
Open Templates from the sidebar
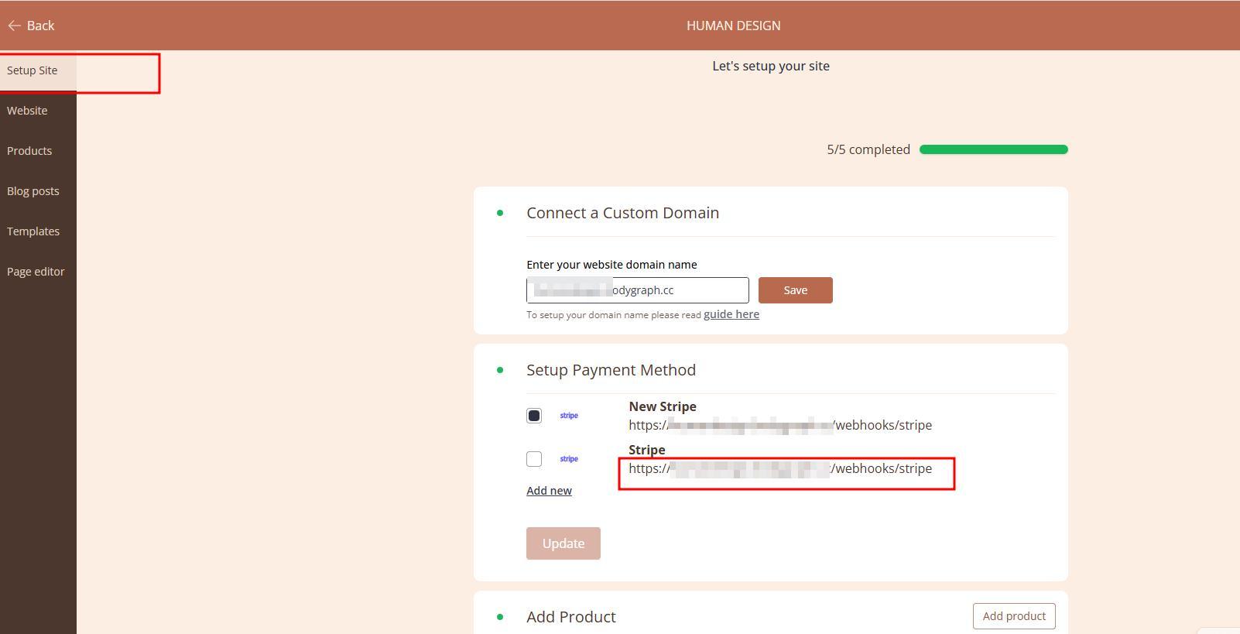[33, 231]
